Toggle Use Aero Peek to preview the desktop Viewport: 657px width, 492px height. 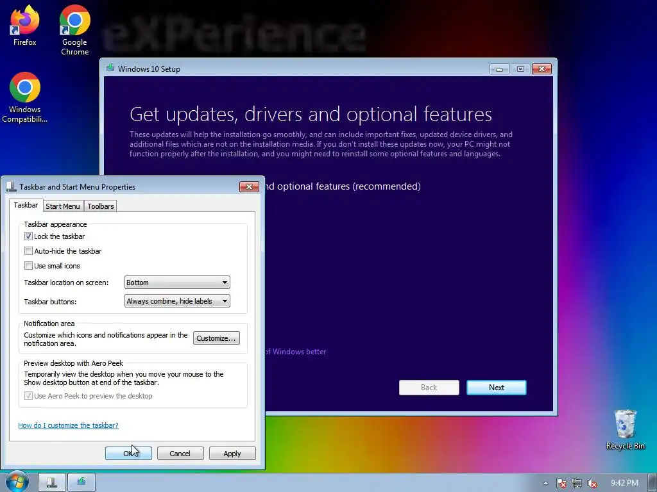(x=28, y=396)
